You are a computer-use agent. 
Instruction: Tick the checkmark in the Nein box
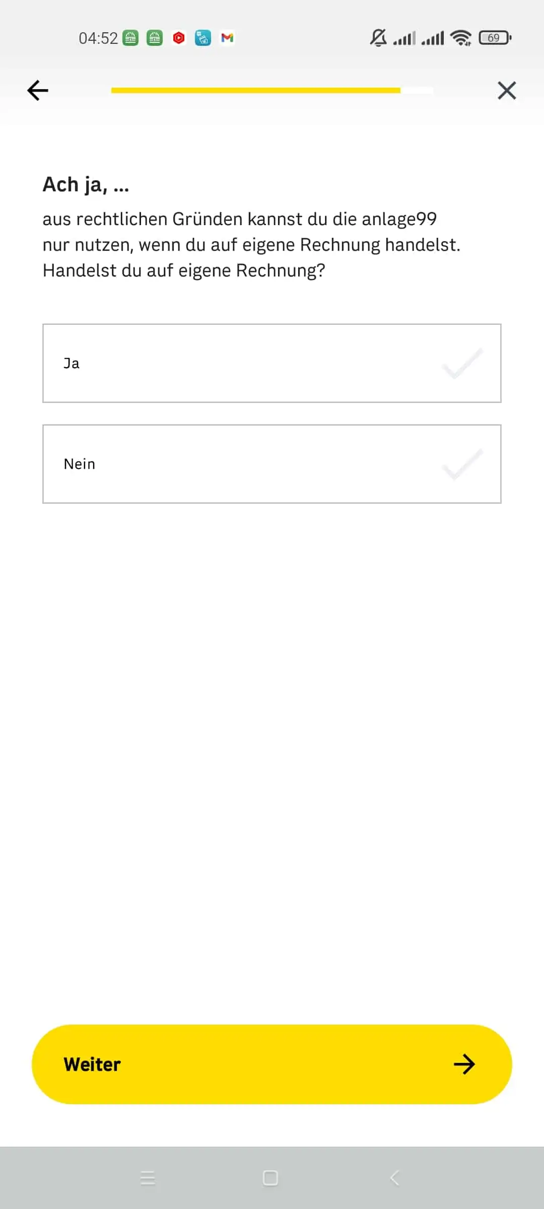pyautogui.click(x=462, y=464)
